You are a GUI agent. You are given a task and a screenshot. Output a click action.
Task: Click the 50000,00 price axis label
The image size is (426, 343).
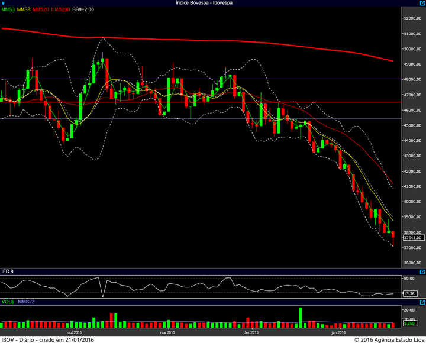[413, 49]
